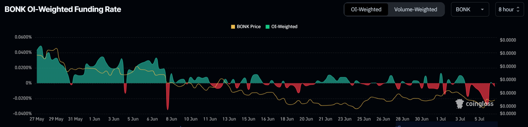Click the 0.0600% axis label

point(23,37)
